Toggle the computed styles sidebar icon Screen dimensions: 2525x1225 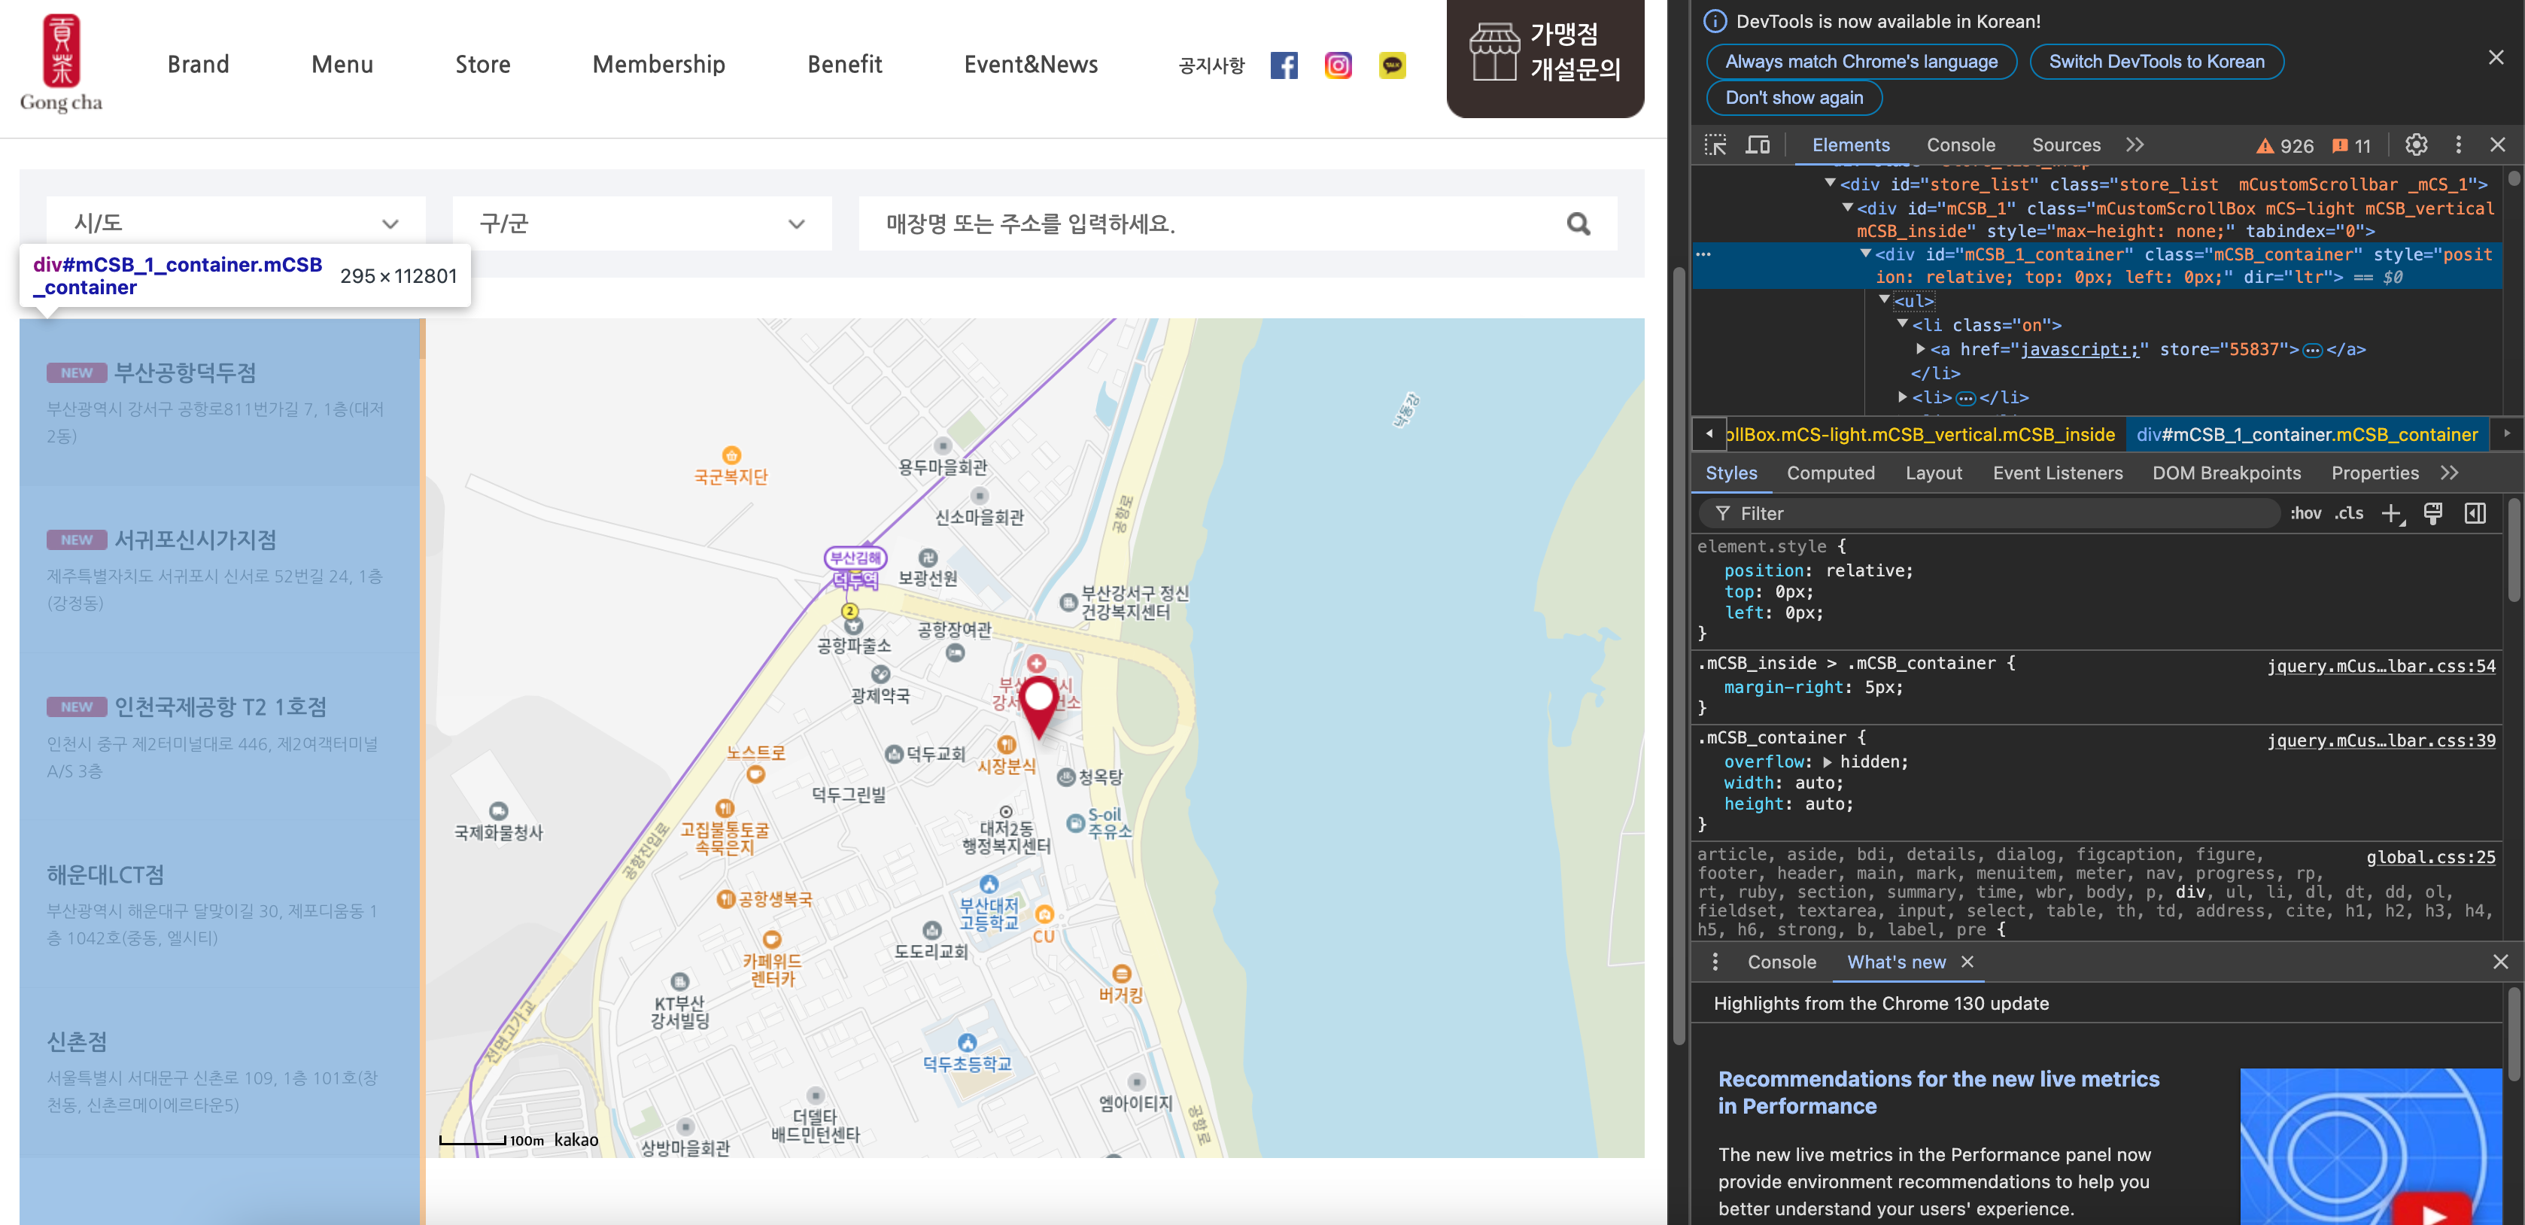2475,513
